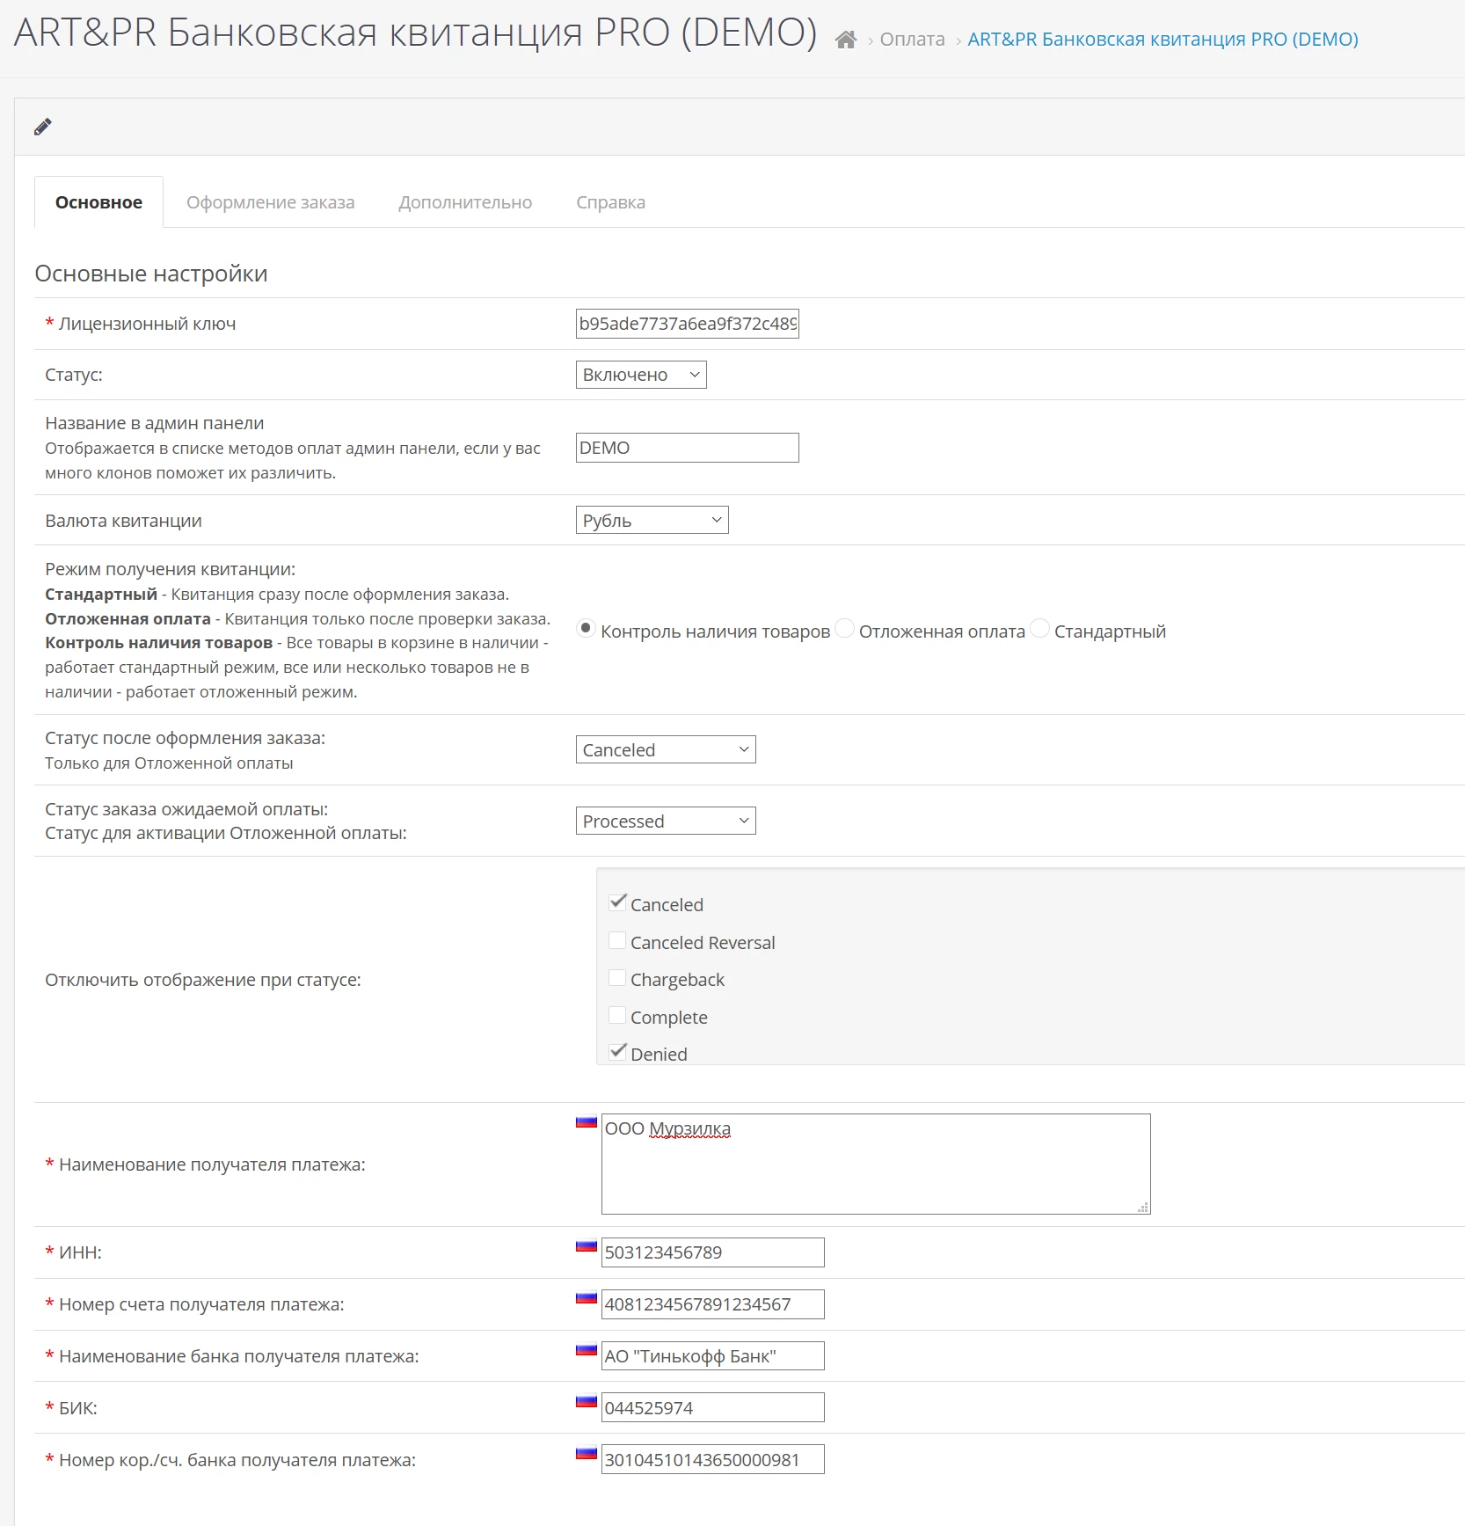The height and width of the screenshot is (1526, 1465).
Task: Check the Complete checkbox
Action: point(617,1015)
